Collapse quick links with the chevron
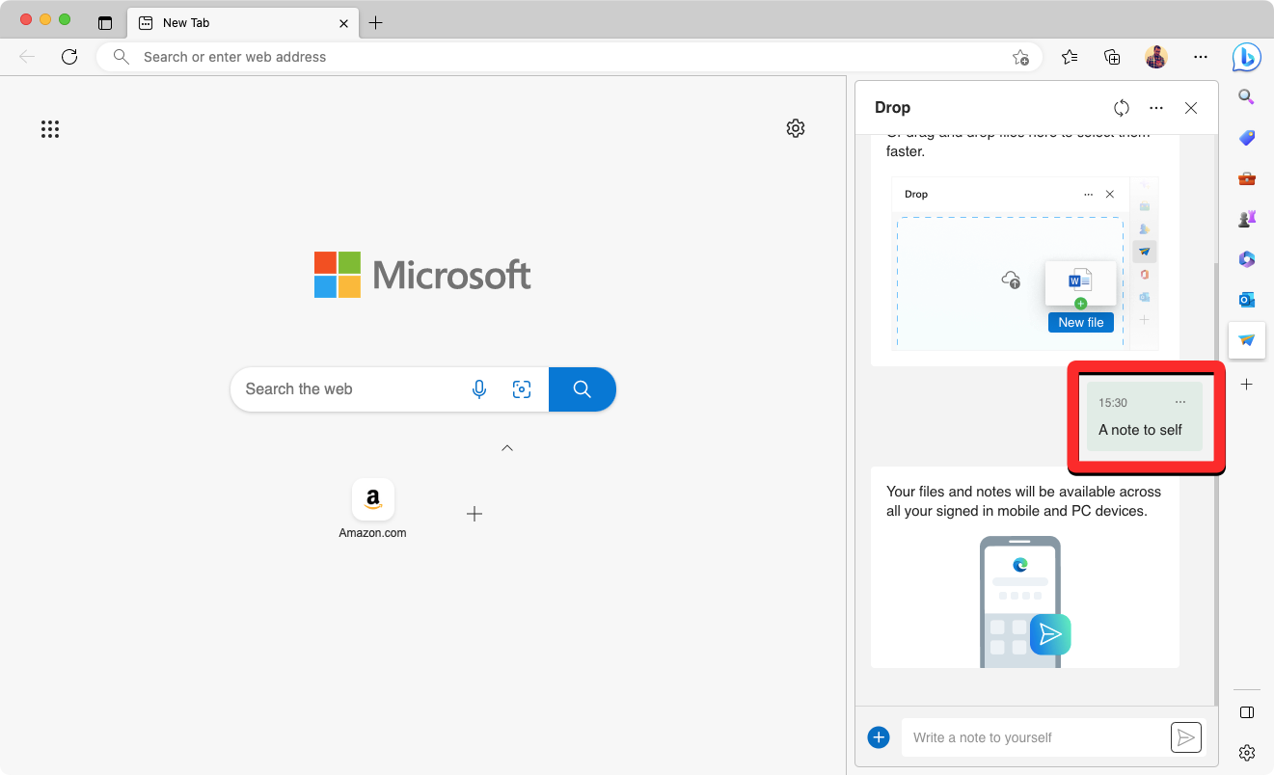The height and width of the screenshot is (775, 1274). point(507,448)
